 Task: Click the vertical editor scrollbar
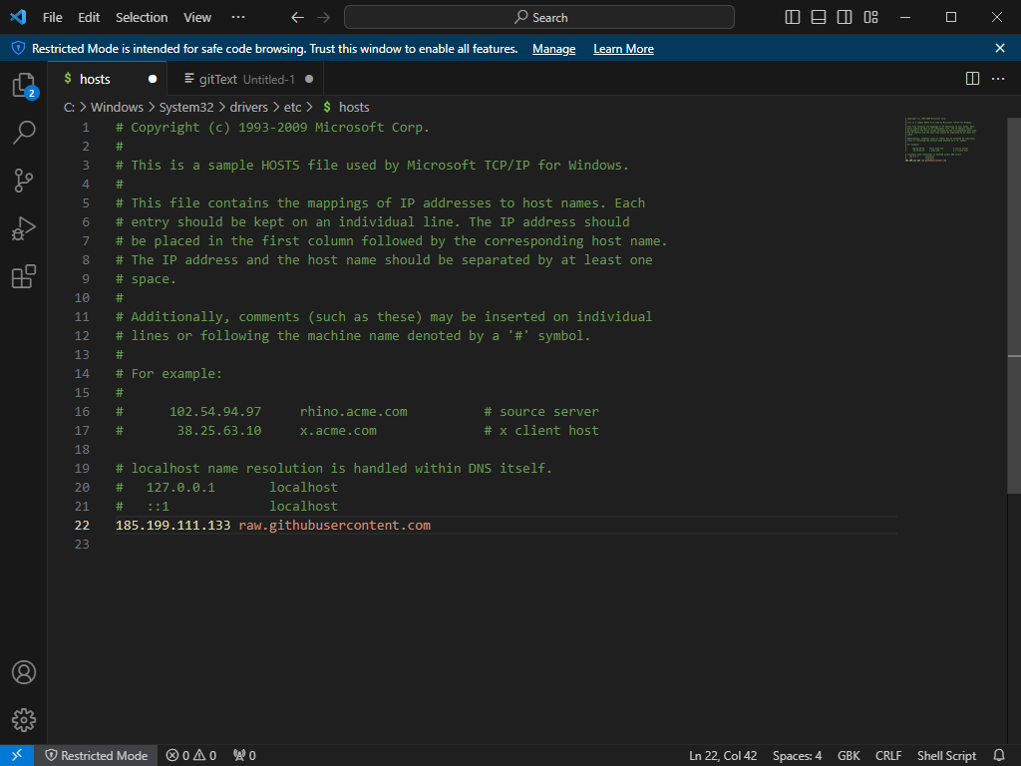click(1014, 305)
